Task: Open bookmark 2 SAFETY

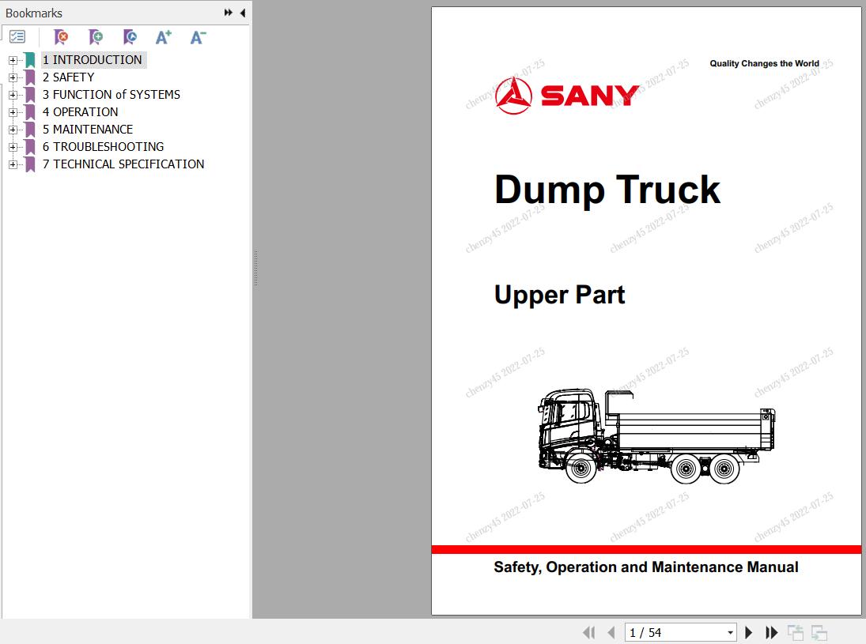Action: coord(69,77)
